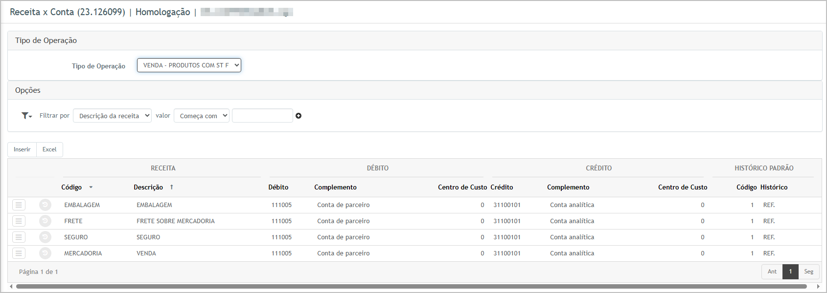The width and height of the screenshot is (827, 293).
Task: Click history icon on MERCADORIA row
Action: pos(45,253)
